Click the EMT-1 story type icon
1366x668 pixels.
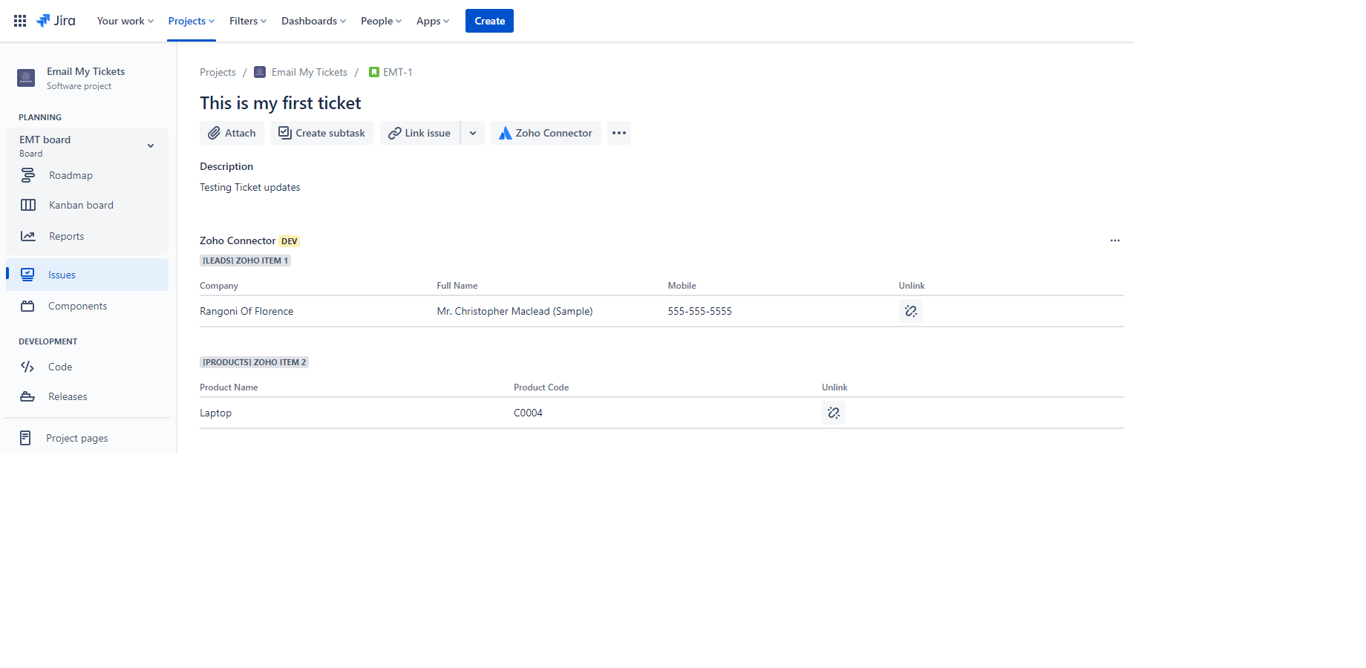tap(374, 72)
